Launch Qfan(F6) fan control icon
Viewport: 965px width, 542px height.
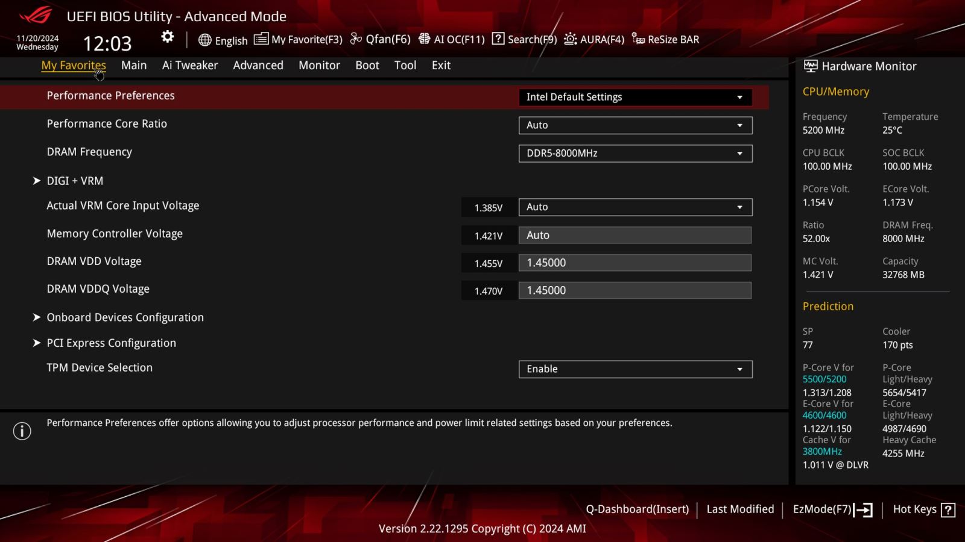click(356, 39)
